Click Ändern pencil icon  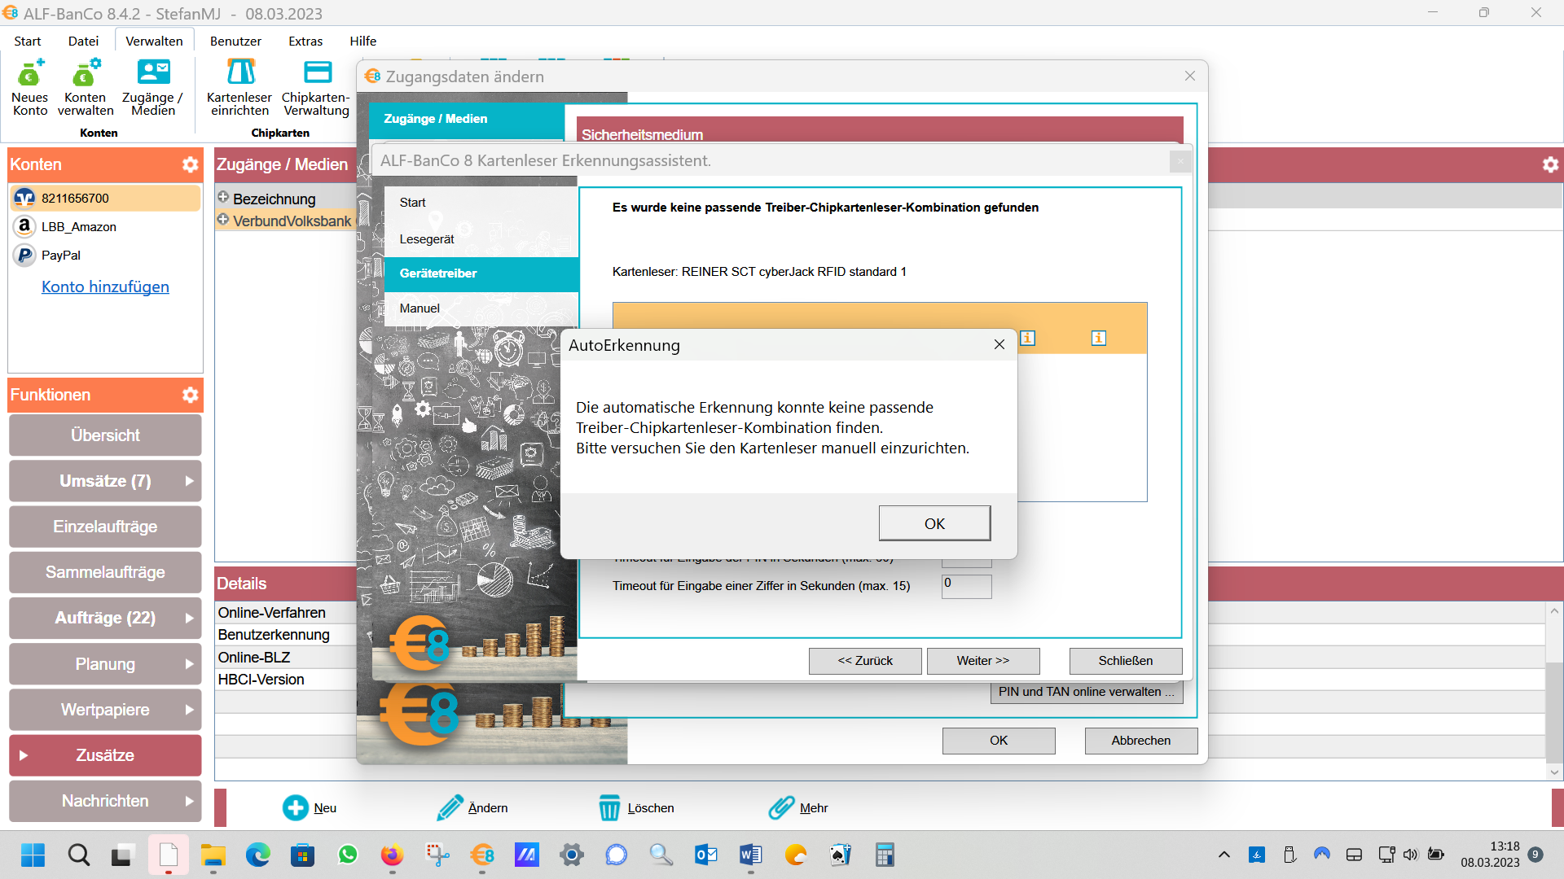450,807
